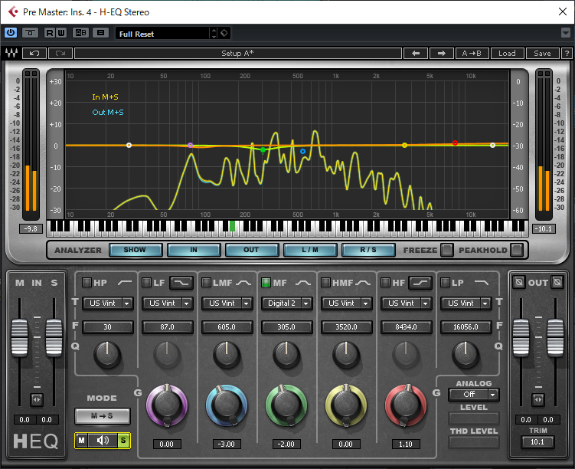The width and height of the screenshot is (575, 469).
Task: Link the output faders icon
Action: 538,399
